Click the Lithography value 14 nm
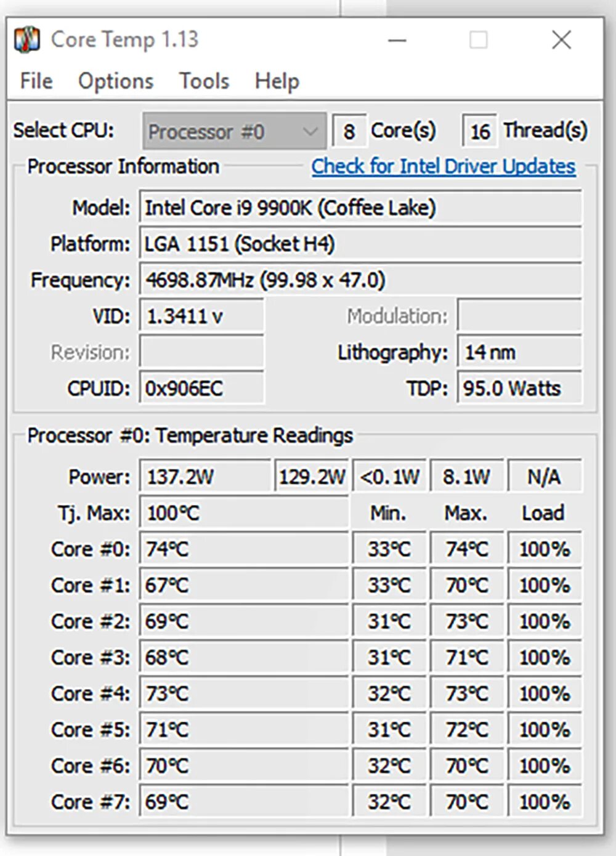 pos(520,352)
